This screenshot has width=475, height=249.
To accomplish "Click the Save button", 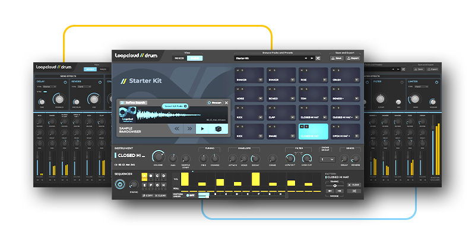I will pos(337,58).
